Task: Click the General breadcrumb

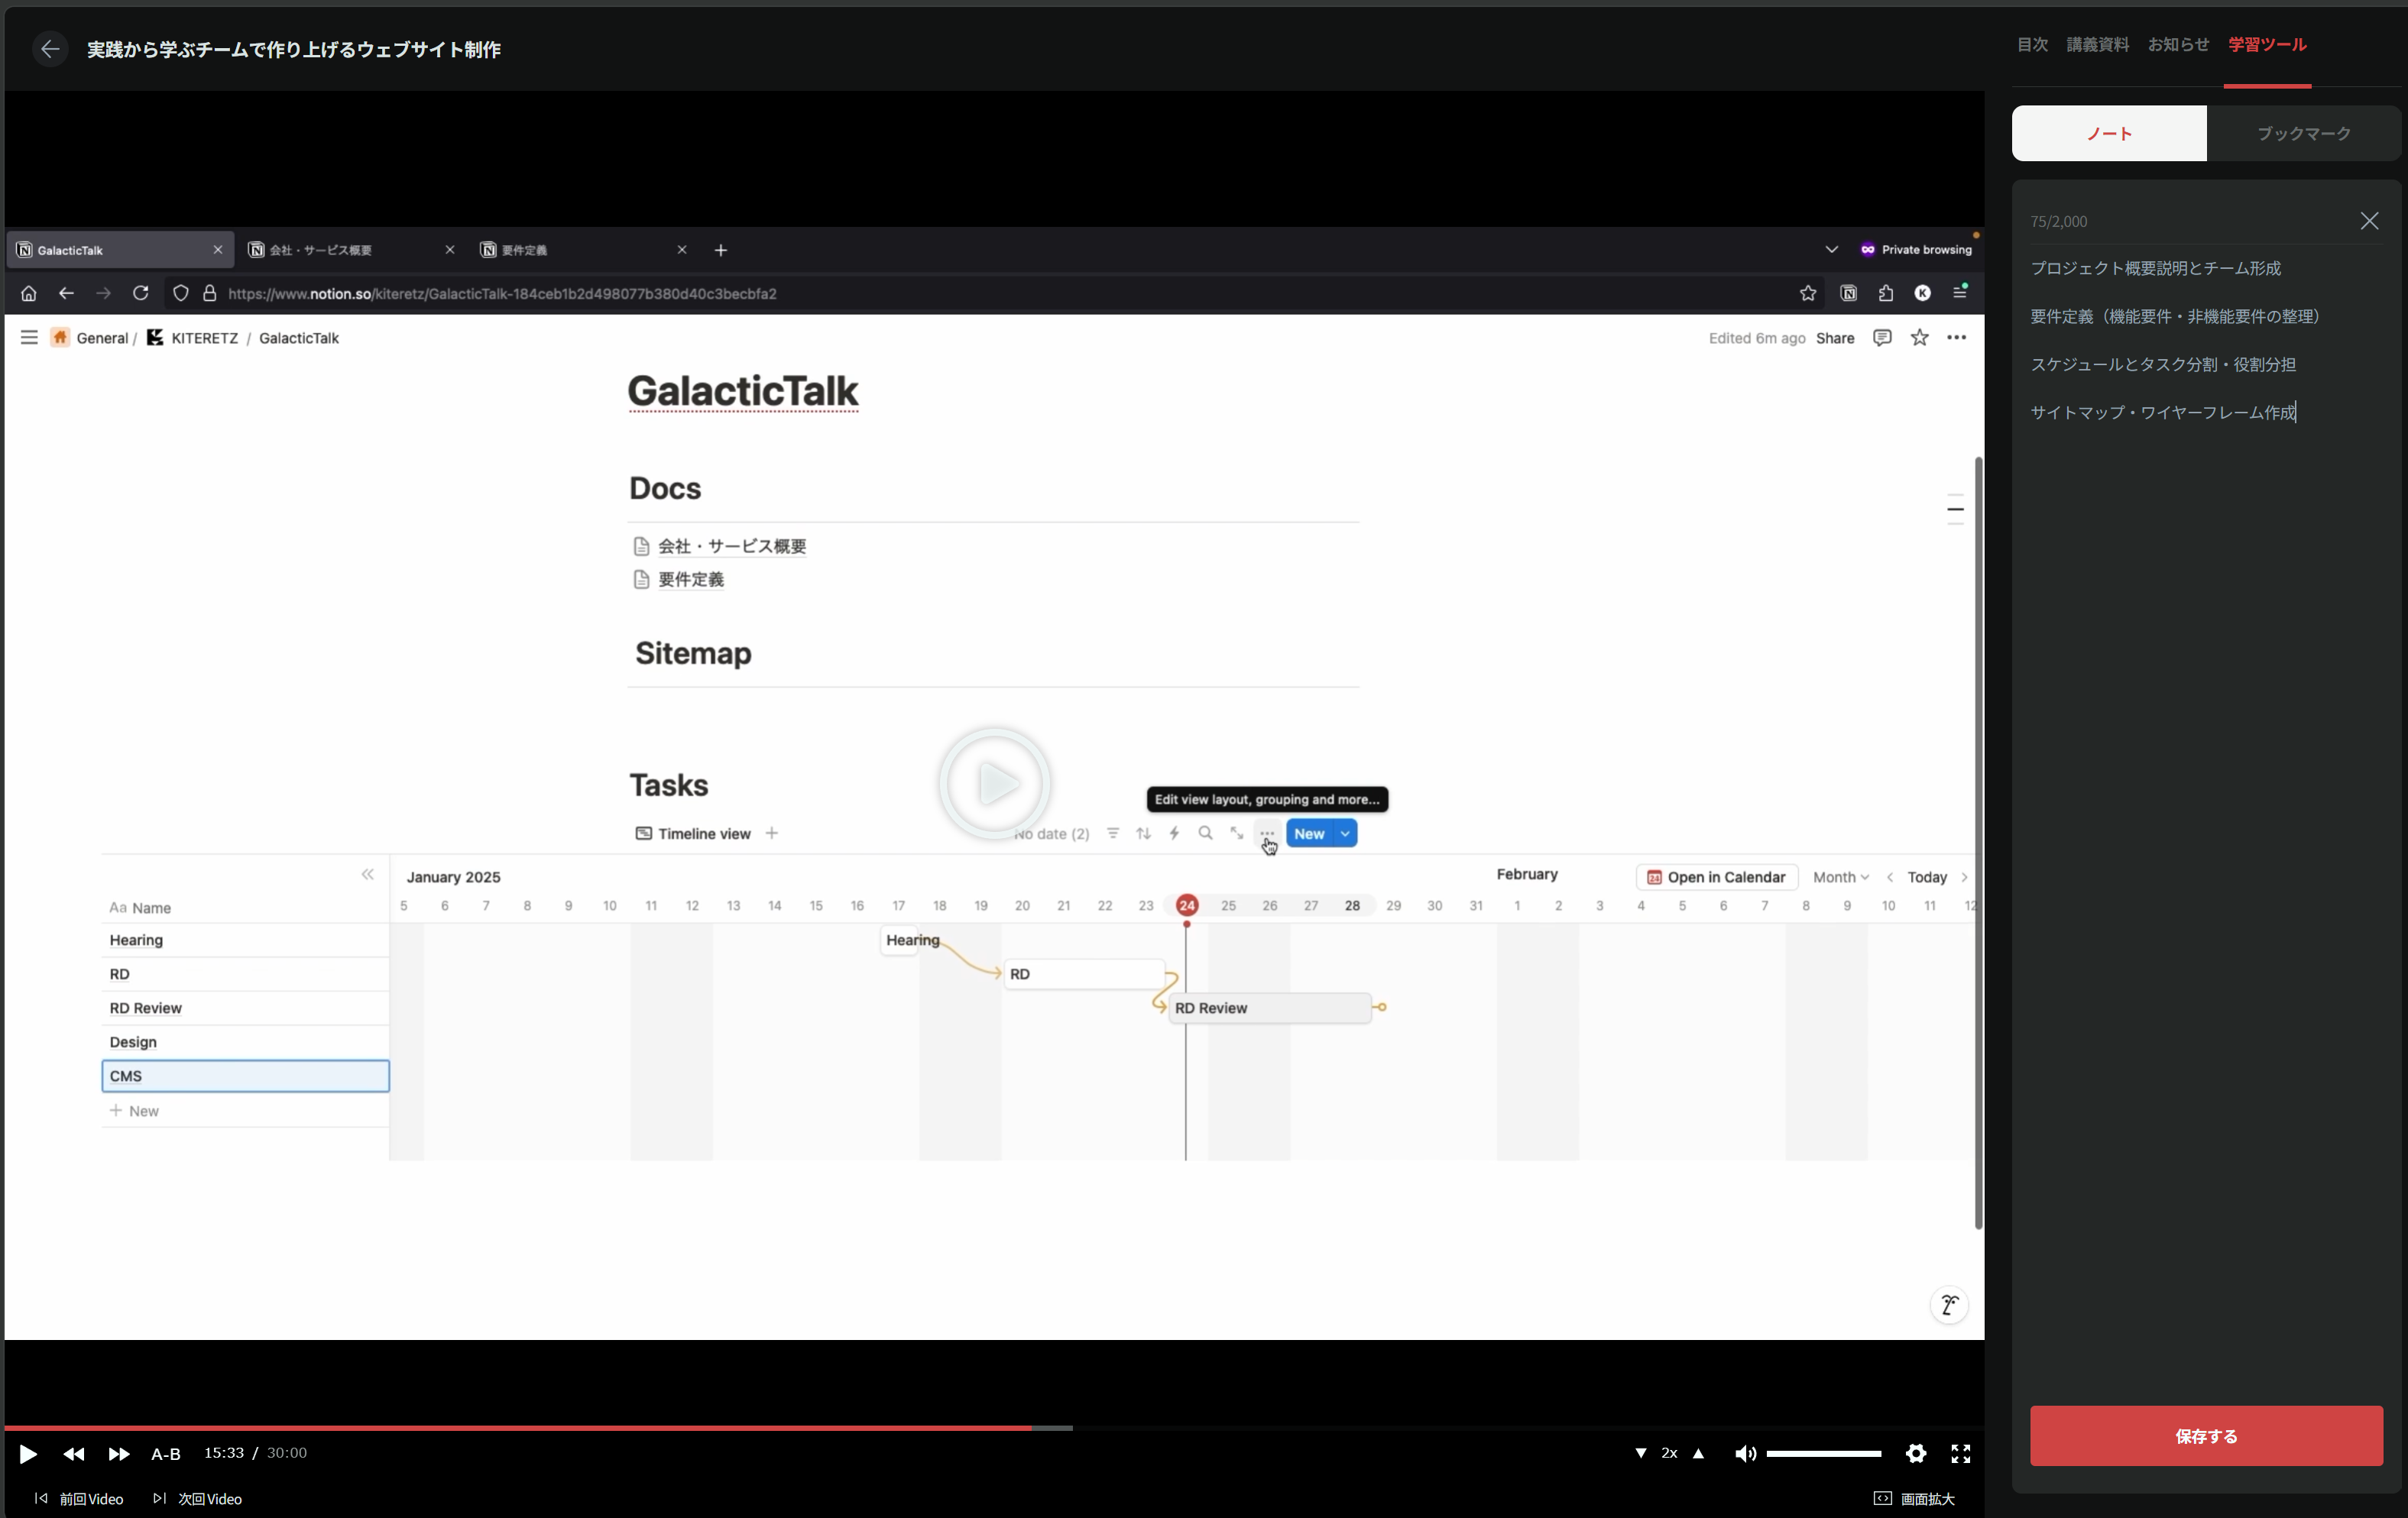Action: pos(91,338)
